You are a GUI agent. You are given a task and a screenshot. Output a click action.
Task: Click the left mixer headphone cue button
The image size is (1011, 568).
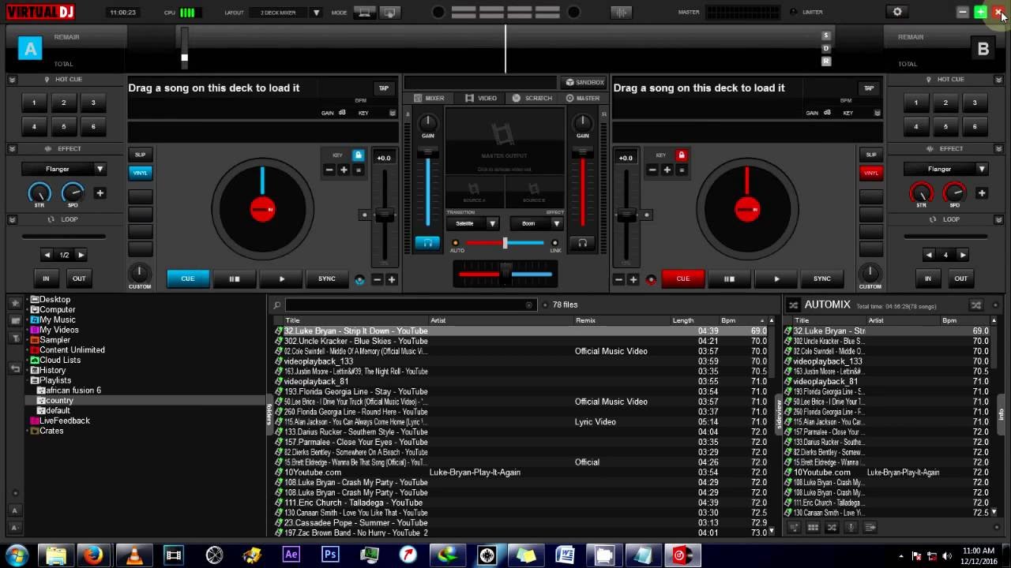[x=427, y=243]
